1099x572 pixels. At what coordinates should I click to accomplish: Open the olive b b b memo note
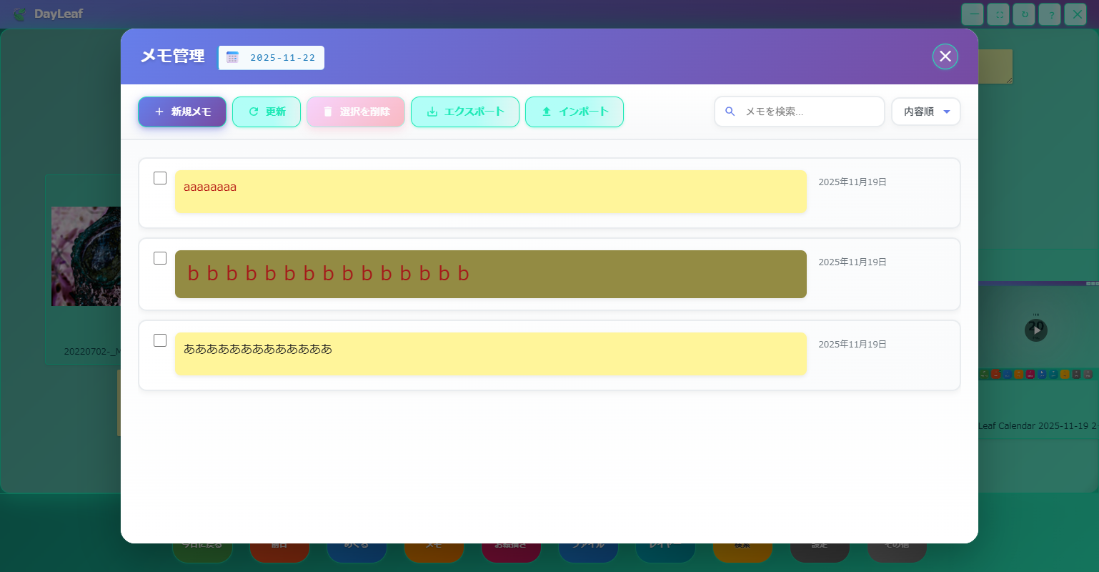[490, 274]
